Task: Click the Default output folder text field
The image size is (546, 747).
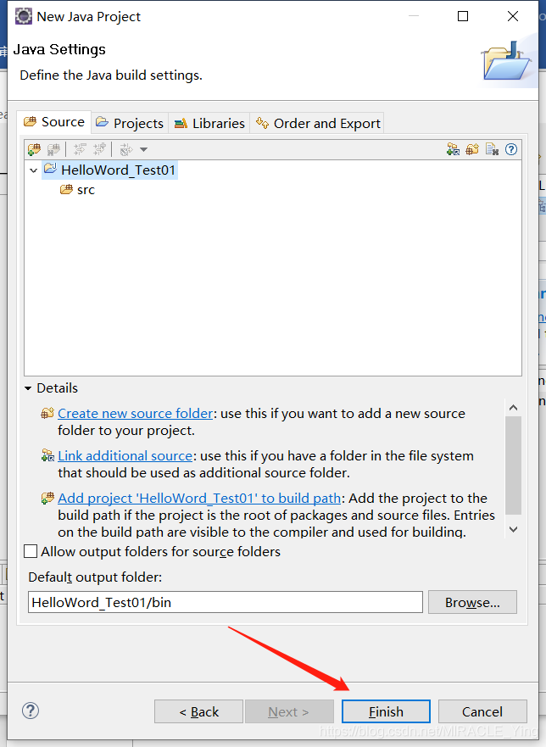Action: click(x=226, y=602)
